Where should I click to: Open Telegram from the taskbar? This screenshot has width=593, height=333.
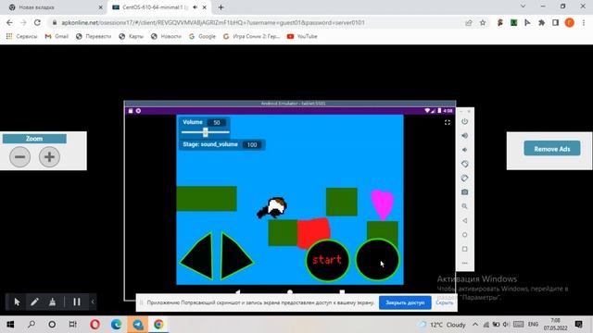click(x=138, y=325)
